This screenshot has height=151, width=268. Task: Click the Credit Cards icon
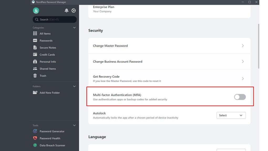pyautogui.click(x=35, y=54)
